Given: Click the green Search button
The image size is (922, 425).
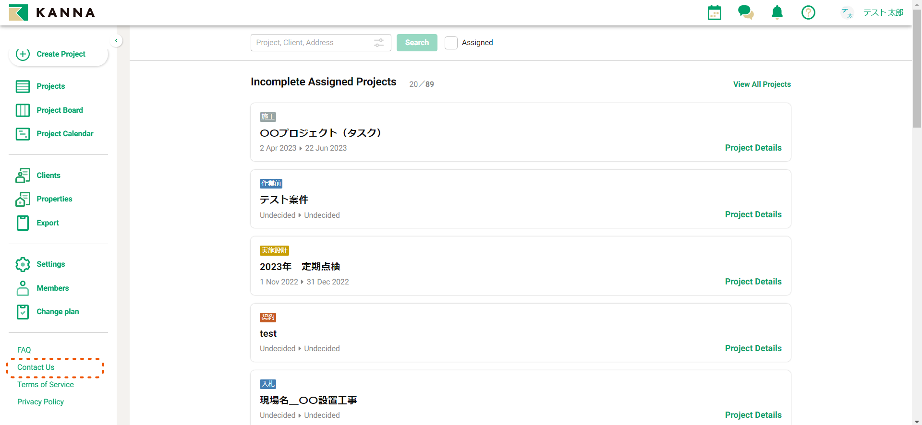Looking at the screenshot, I should pyautogui.click(x=417, y=43).
